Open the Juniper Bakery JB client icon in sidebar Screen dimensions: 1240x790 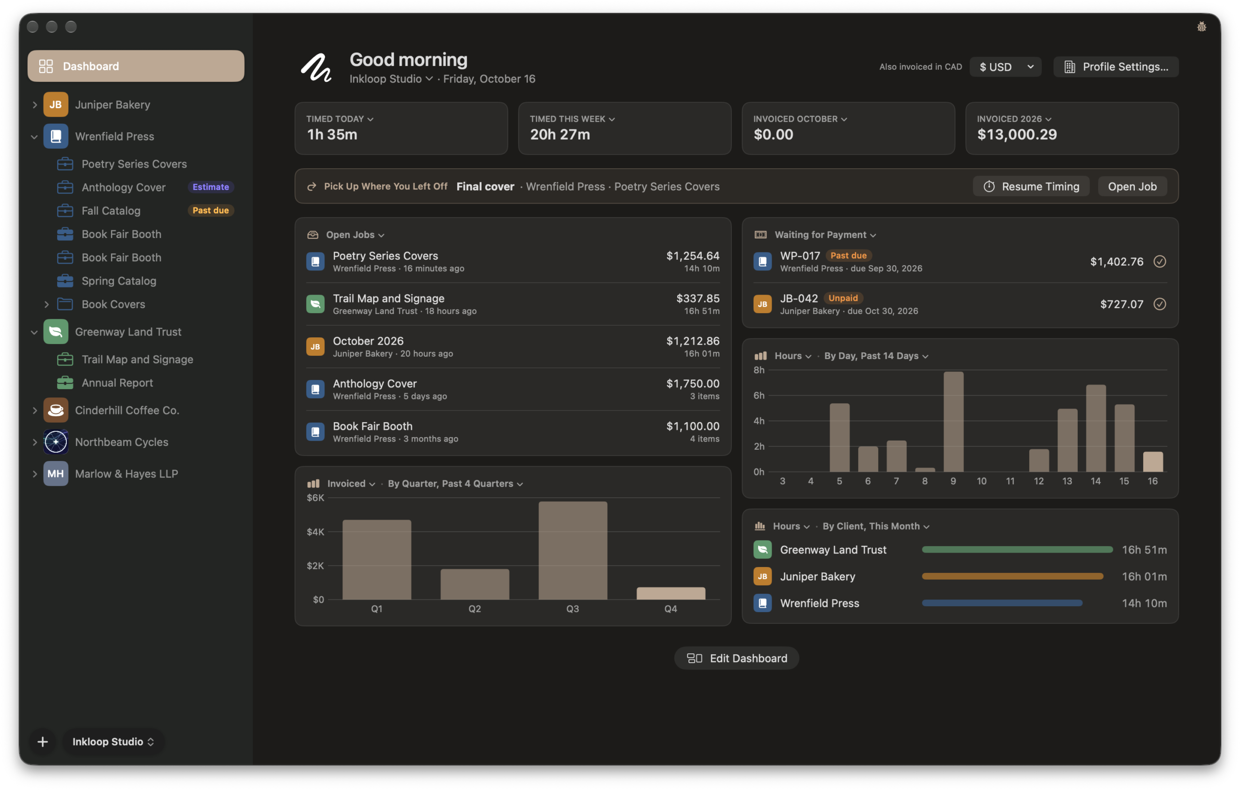[56, 105]
